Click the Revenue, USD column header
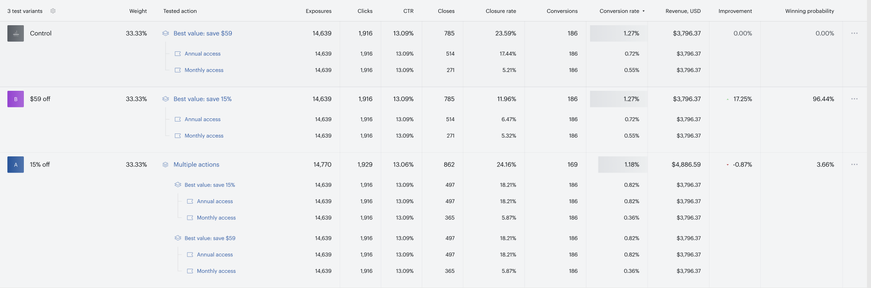Image resolution: width=871 pixels, height=288 pixels. click(683, 11)
